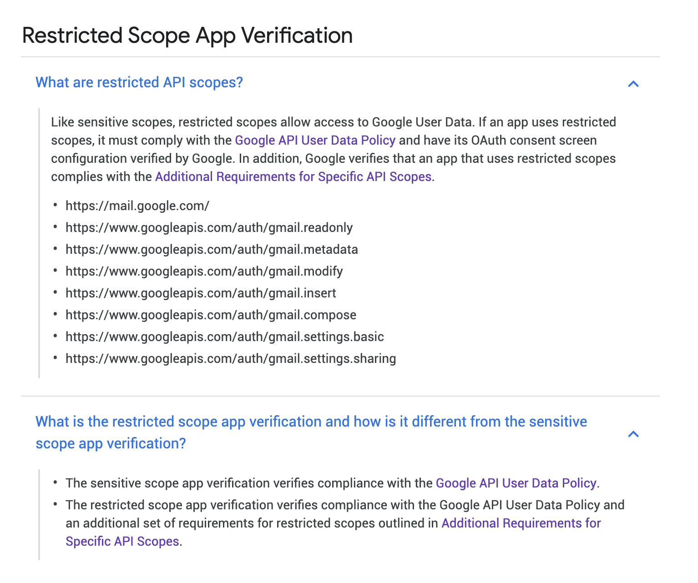Click the gmail.insert scope URL
Viewport: 698px width, 583px height.
click(201, 293)
